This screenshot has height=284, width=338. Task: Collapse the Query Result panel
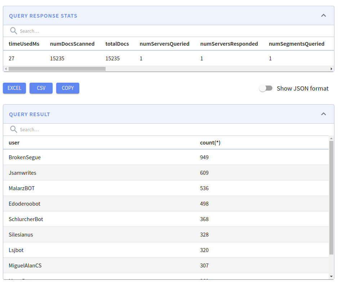point(323,114)
